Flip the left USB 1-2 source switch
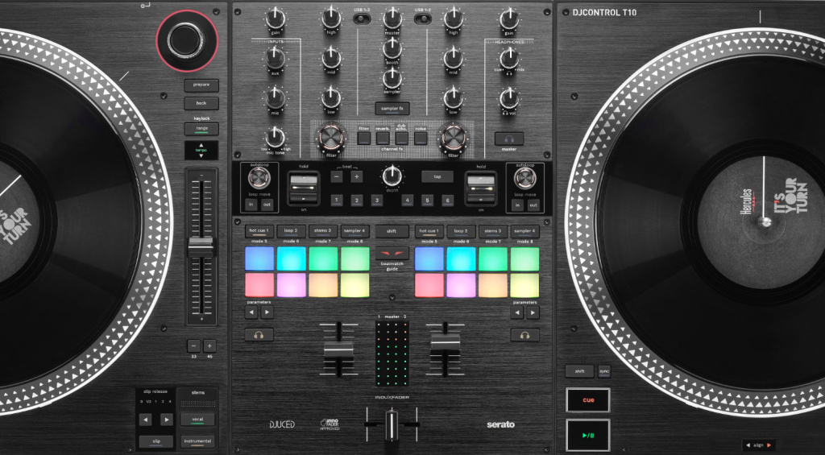825x455 pixels. click(x=361, y=19)
